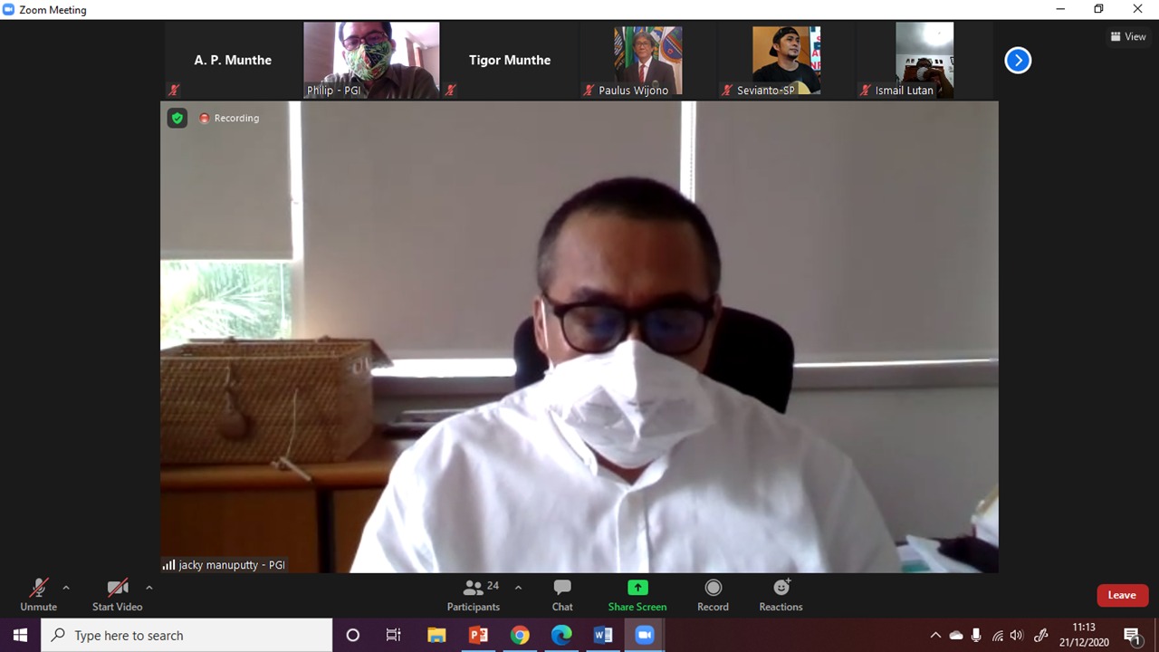Click the green Share Screen icon
The width and height of the screenshot is (1159, 652).
pyautogui.click(x=637, y=588)
